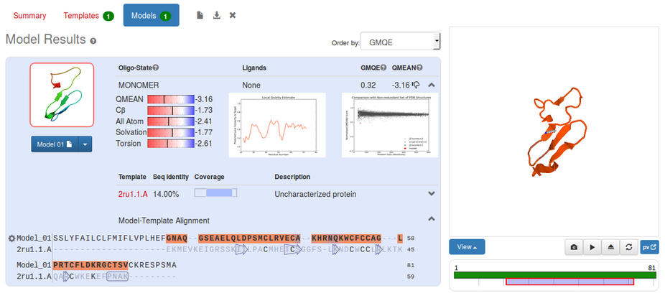Image resolution: width=665 pixels, height=301 pixels.
Task: Switch to the Templates tab
Action: (x=88, y=15)
